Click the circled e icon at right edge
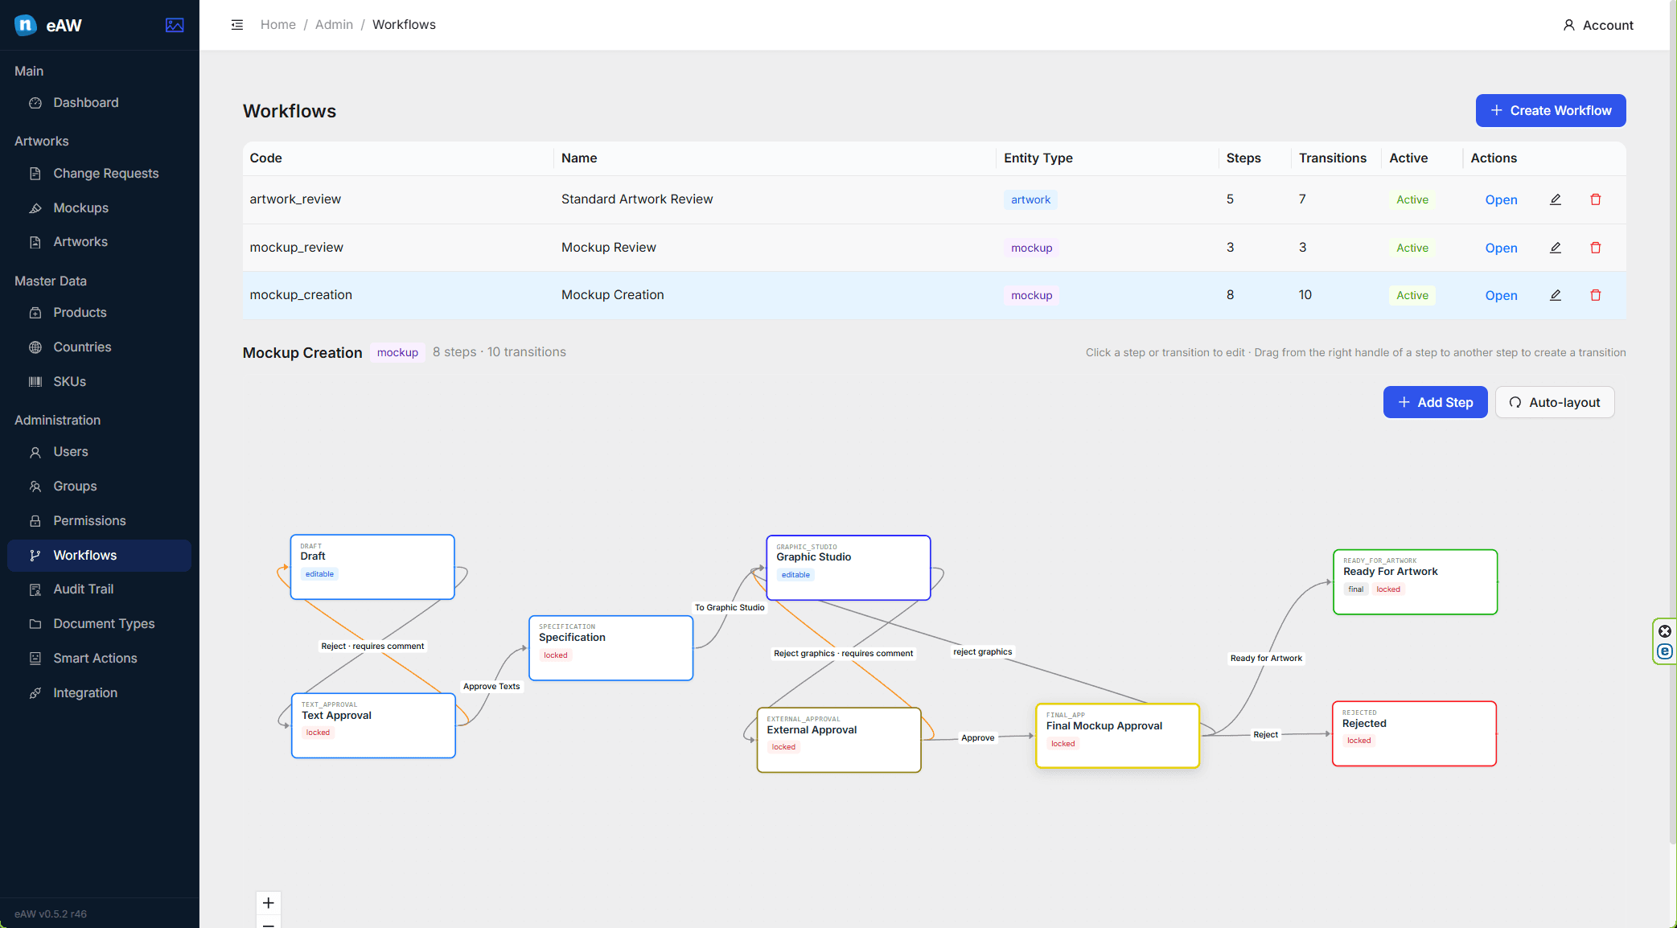Image resolution: width=1677 pixels, height=928 pixels. [x=1665, y=651]
